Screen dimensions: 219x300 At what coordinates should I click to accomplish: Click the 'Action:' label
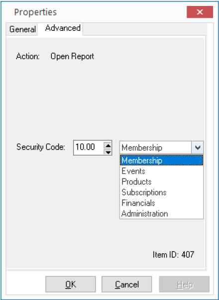click(x=28, y=57)
